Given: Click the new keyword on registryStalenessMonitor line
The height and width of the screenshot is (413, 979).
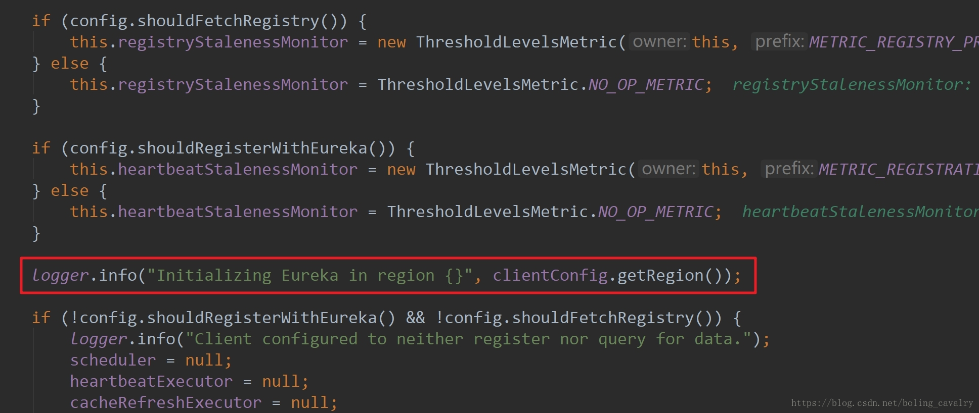Looking at the screenshot, I should [x=391, y=42].
